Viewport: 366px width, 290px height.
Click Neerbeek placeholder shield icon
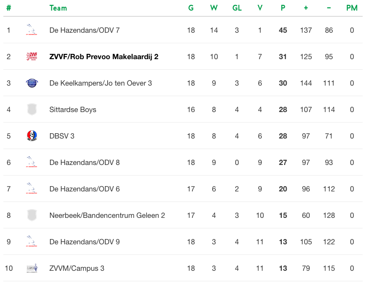[x=32, y=215]
